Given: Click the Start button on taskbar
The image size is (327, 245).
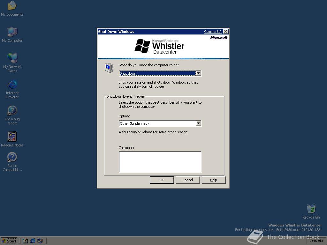Looking at the screenshot, I should [9, 241].
